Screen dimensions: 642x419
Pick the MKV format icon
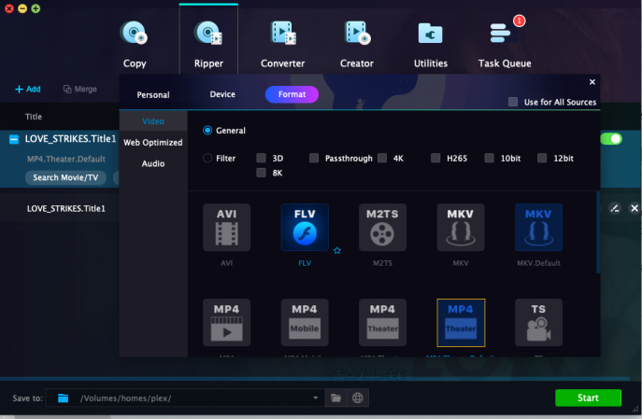pos(461,227)
